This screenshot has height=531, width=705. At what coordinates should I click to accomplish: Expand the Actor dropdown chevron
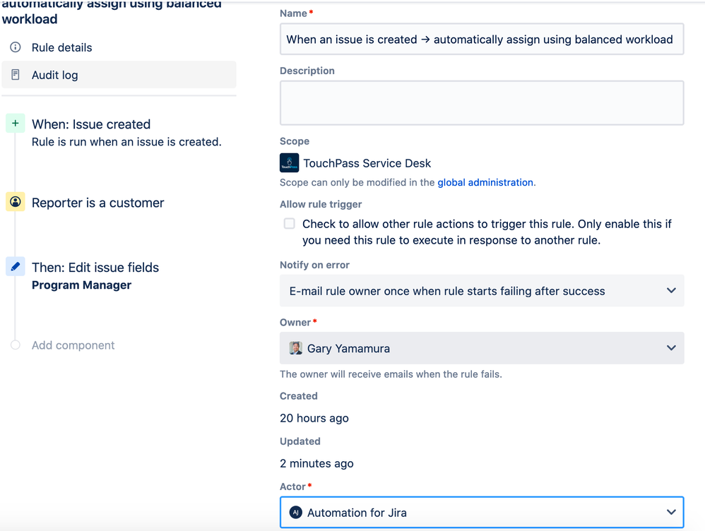(671, 512)
